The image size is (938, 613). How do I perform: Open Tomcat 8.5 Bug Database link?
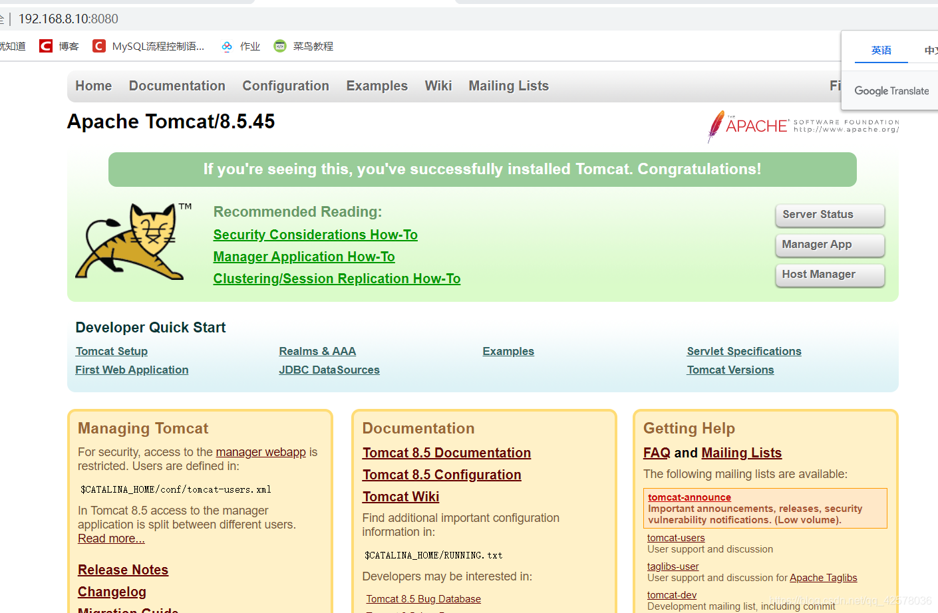(x=423, y=599)
